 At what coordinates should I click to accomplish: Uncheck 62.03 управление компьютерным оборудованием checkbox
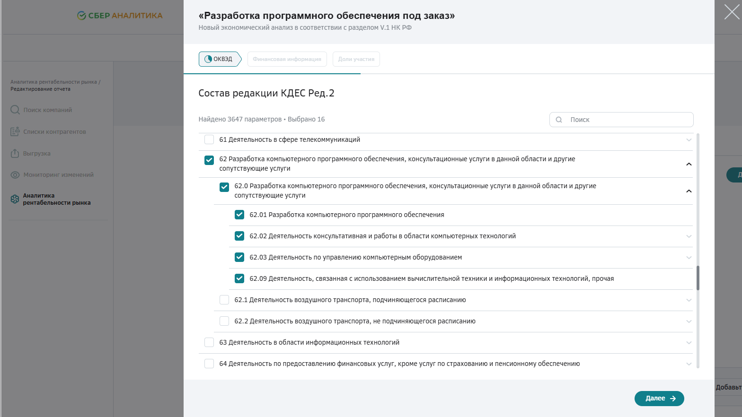(239, 258)
